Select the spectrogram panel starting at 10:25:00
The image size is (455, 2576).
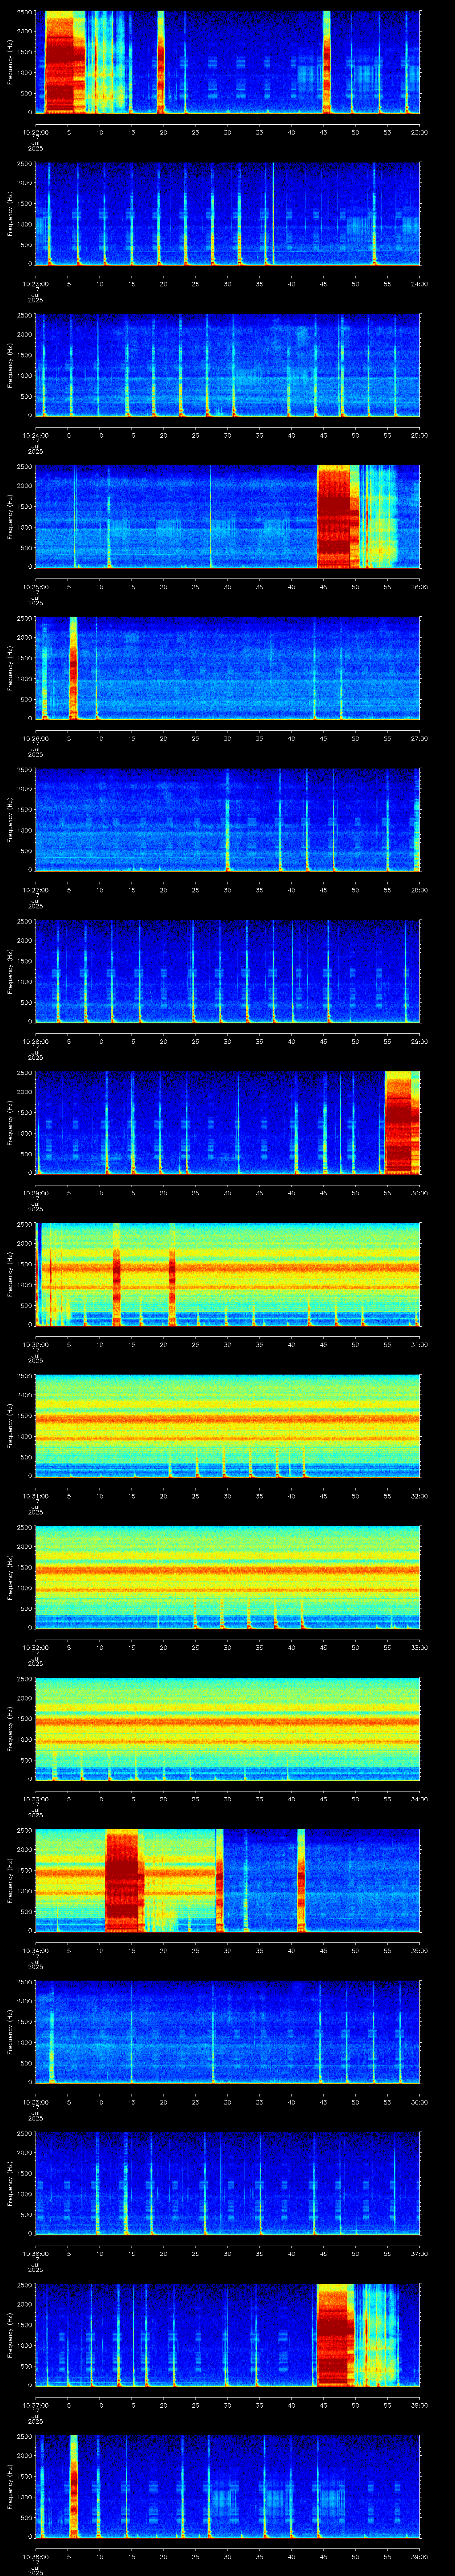pos(228,517)
